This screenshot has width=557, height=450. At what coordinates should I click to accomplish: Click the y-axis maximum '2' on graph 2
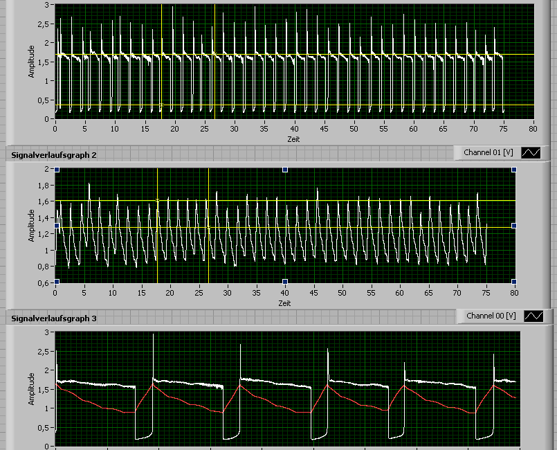(x=47, y=169)
